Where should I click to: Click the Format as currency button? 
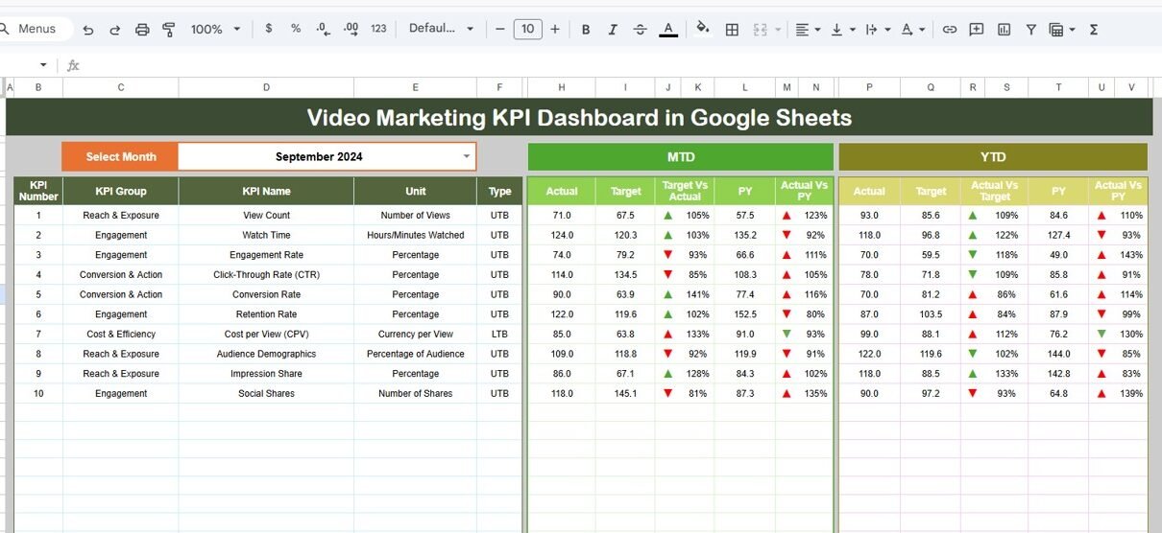[x=268, y=30]
